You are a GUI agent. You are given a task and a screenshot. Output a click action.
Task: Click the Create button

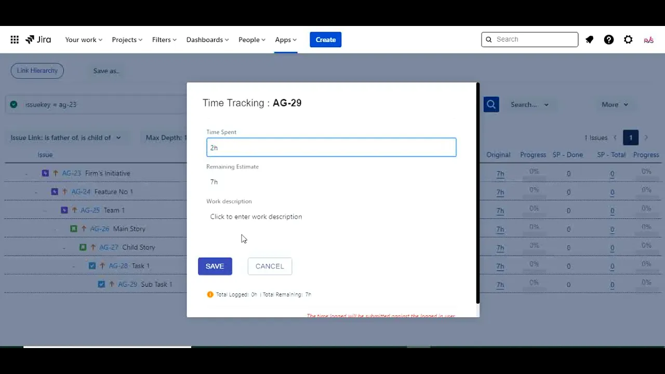click(x=326, y=39)
